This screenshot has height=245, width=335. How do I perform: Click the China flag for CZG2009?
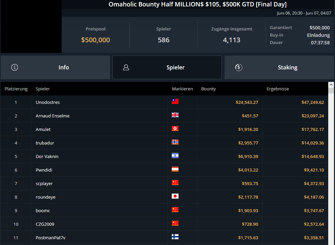point(175,223)
